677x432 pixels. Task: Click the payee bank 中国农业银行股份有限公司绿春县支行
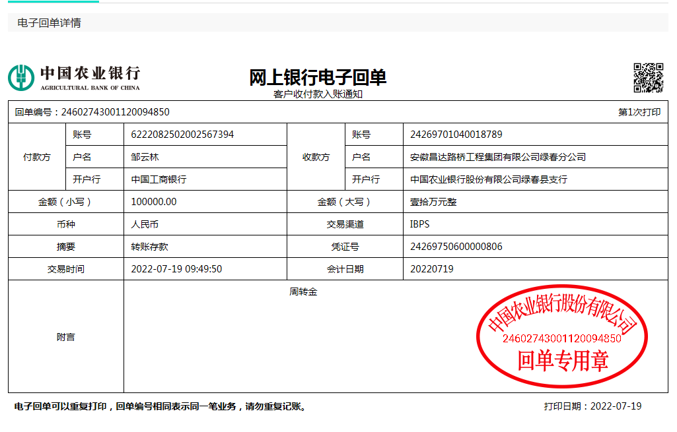tap(489, 179)
